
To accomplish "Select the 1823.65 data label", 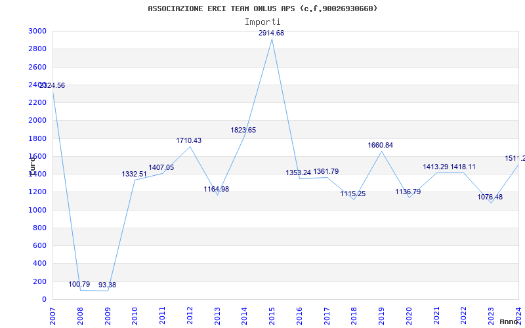I will 243,130.
